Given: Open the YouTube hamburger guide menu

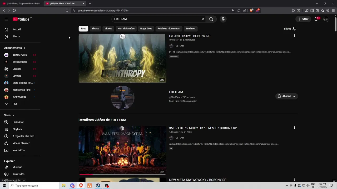Looking at the screenshot, I should click(6, 19).
